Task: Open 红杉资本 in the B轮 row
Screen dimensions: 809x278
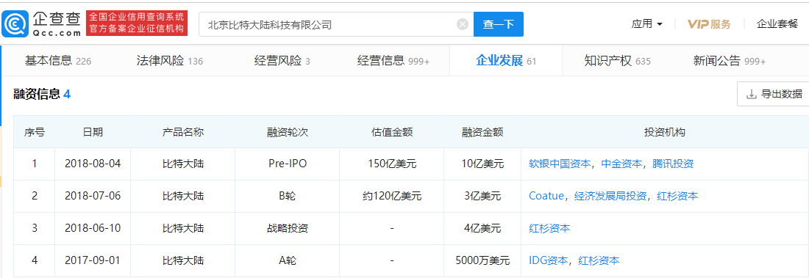Action: [x=677, y=196]
